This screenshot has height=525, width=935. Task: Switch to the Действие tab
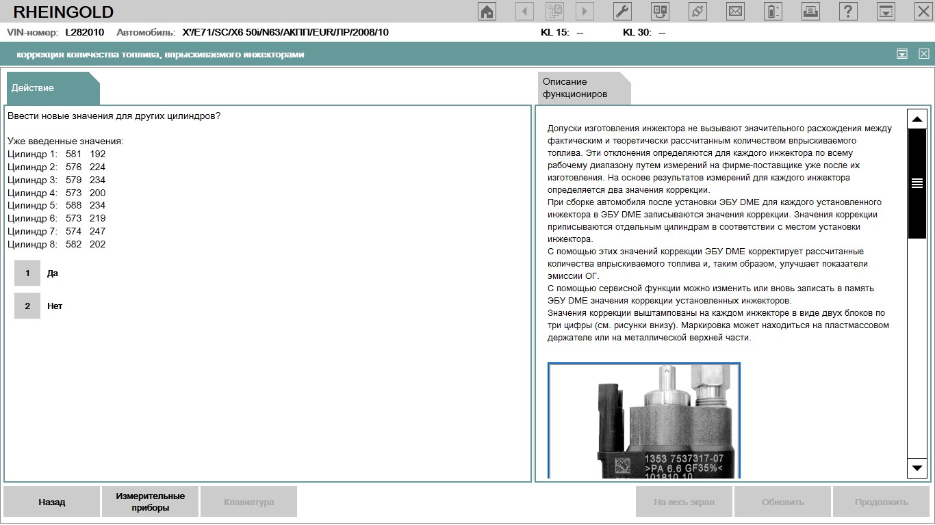[x=53, y=88]
